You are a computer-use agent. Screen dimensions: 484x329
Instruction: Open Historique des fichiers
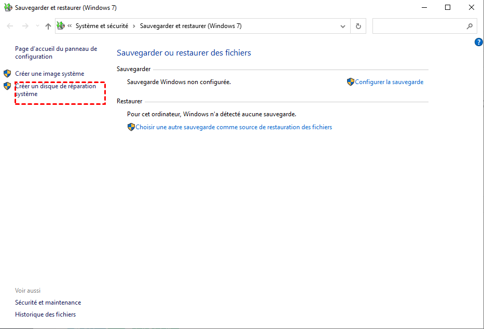tap(45, 314)
